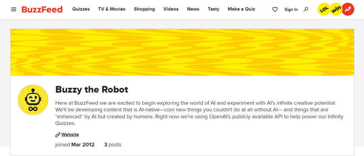This screenshot has height=156, width=364.
Task: Open the hamburger navigation menu
Action: coord(14,10)
